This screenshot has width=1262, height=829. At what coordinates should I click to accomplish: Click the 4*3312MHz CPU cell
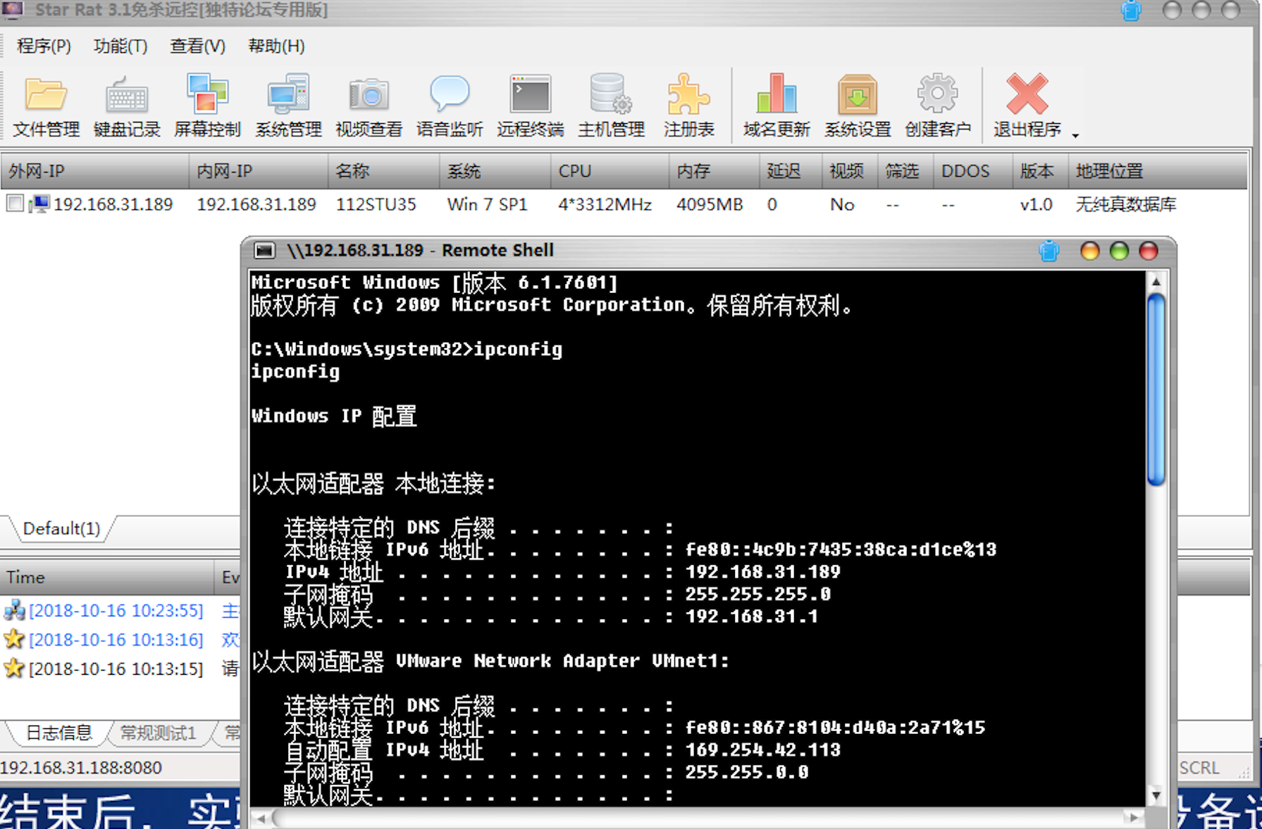coord(605,204)
